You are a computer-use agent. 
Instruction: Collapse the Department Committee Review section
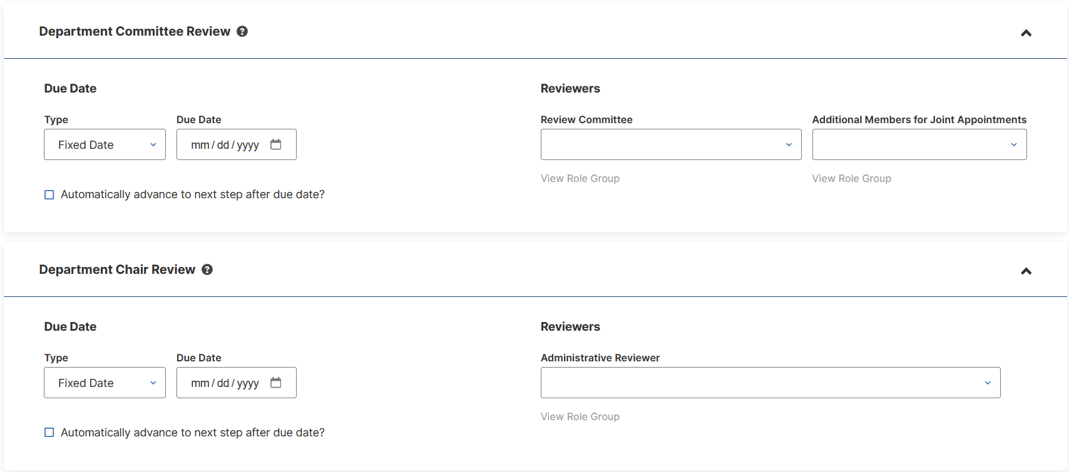click(x=1026, y=33)
